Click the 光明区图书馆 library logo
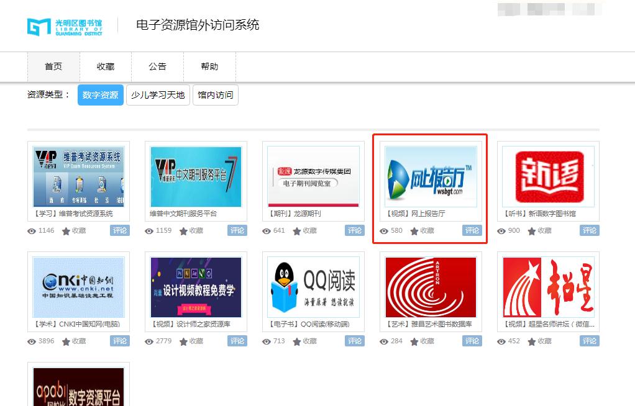The width and height of the screenshot is (635, 406). coord(65,26)
